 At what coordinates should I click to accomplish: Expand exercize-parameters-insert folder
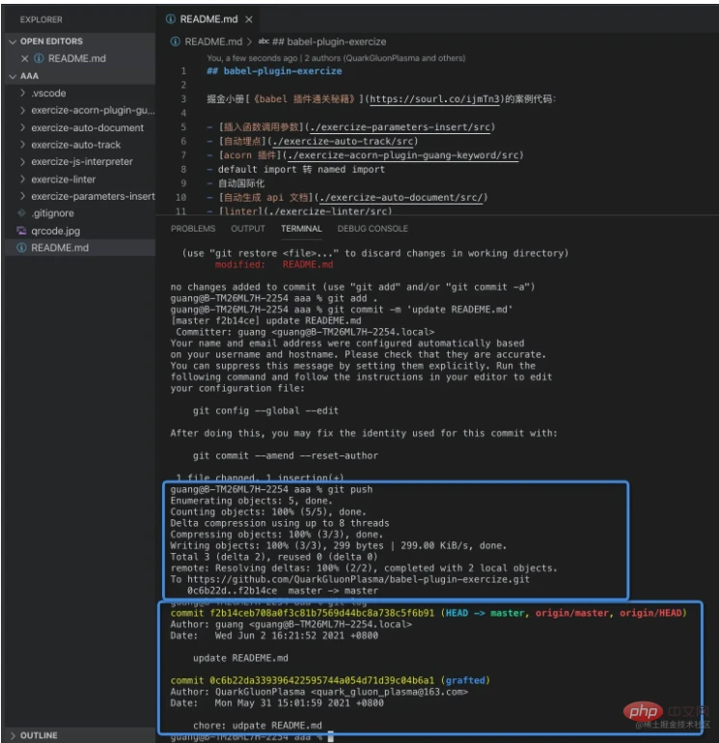coord(22,196)
